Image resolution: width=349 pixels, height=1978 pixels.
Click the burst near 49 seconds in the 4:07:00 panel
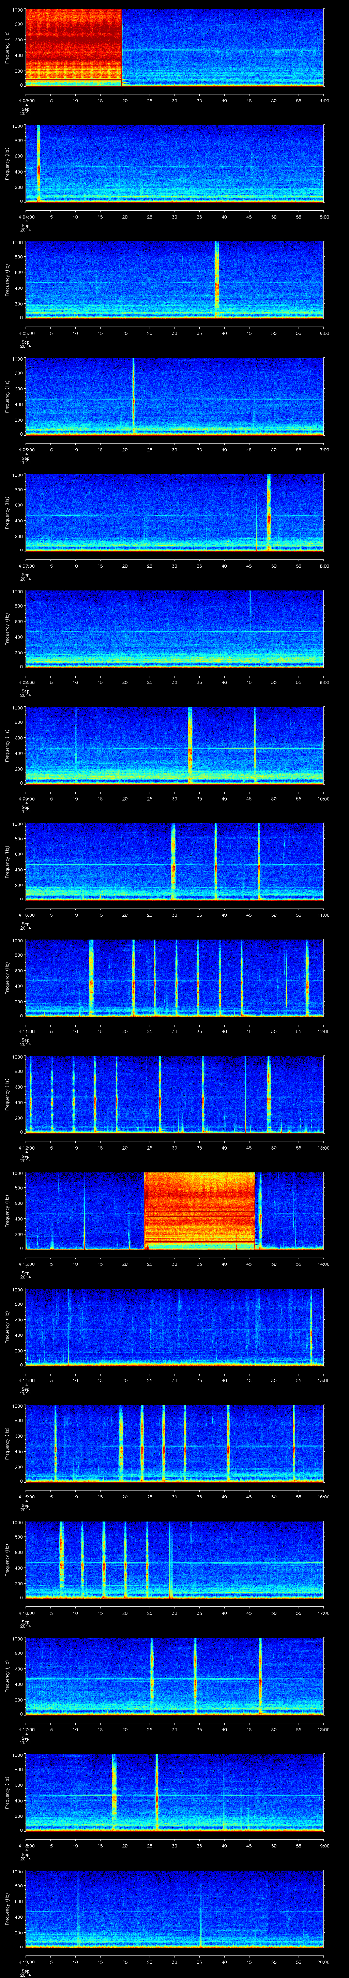[269, 513]
